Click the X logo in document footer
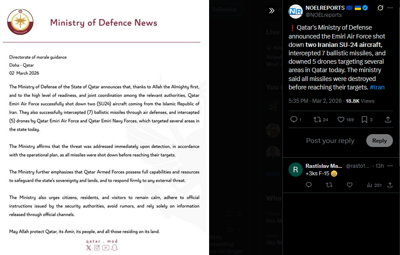The width and height of the screenshot is (400, 255). 88,247
